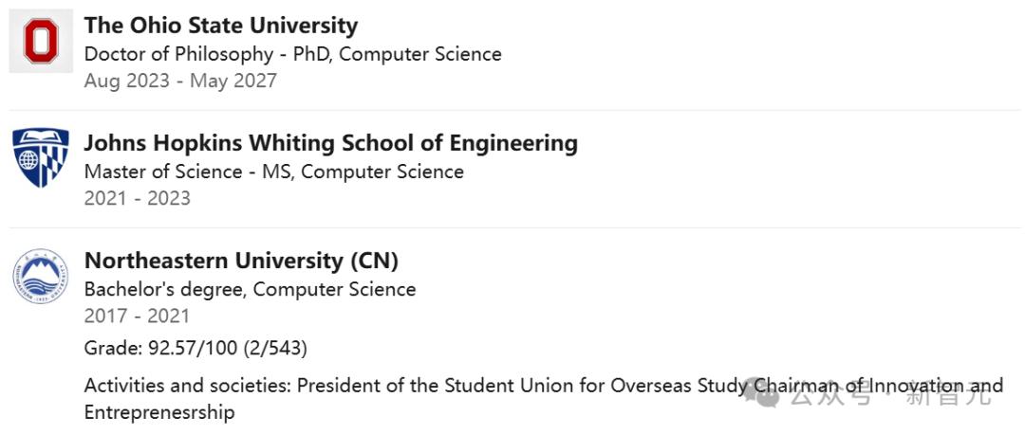Open The Ohio State University heading
Viewport: 1025px width, 434px height.
[x=221, y=26]
